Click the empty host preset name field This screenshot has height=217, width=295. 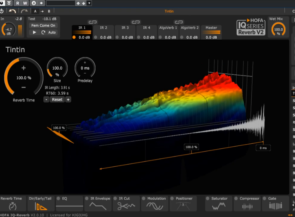(61, 3)
